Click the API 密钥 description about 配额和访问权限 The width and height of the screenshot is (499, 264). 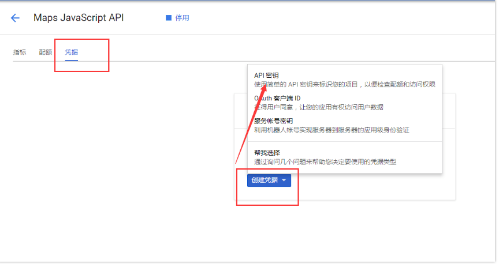pos(344,84)
